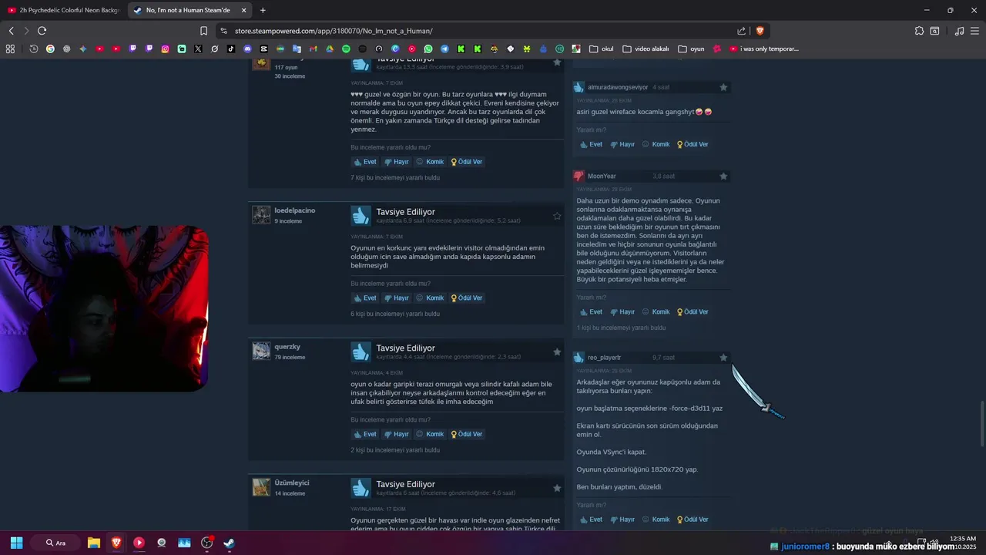Screen dimensions: 986x555
Task: Open the Brave hamburger menu
Action: pyautogui.click(x=975, y=31)
